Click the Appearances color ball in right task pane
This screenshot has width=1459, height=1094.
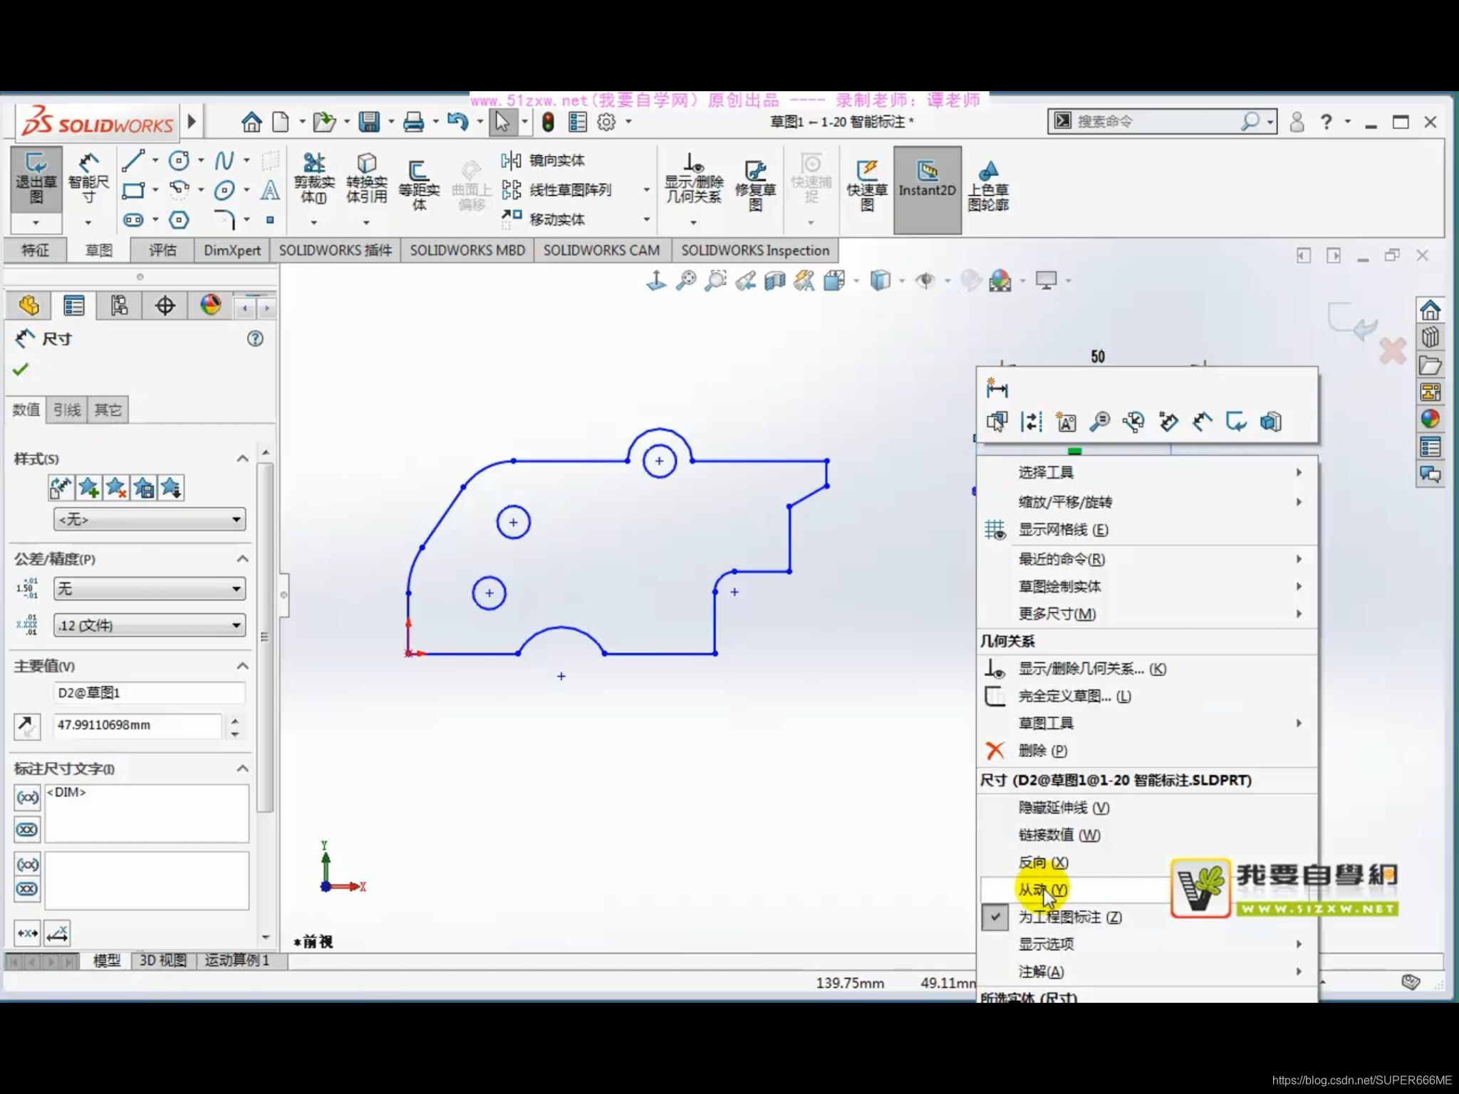click(1430, 419)
